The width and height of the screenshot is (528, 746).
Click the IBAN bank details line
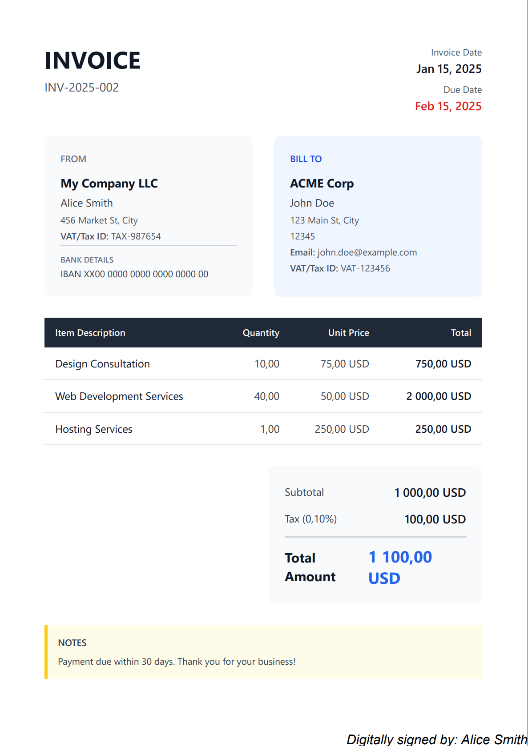click(x=134, y=274)
